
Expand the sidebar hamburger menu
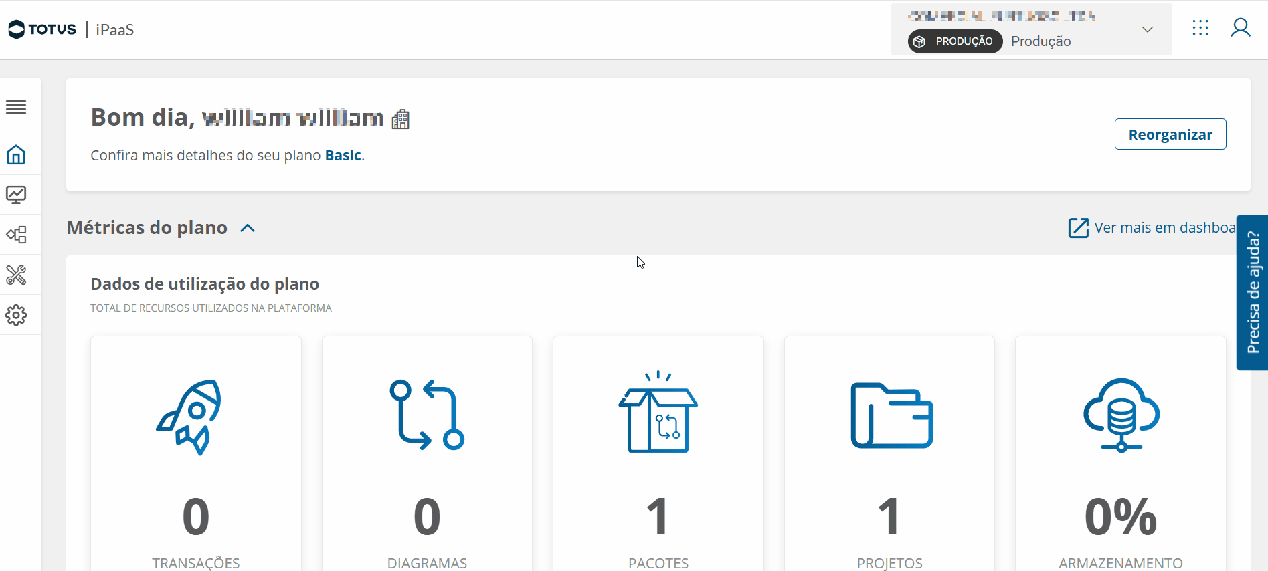pos(16,107)
